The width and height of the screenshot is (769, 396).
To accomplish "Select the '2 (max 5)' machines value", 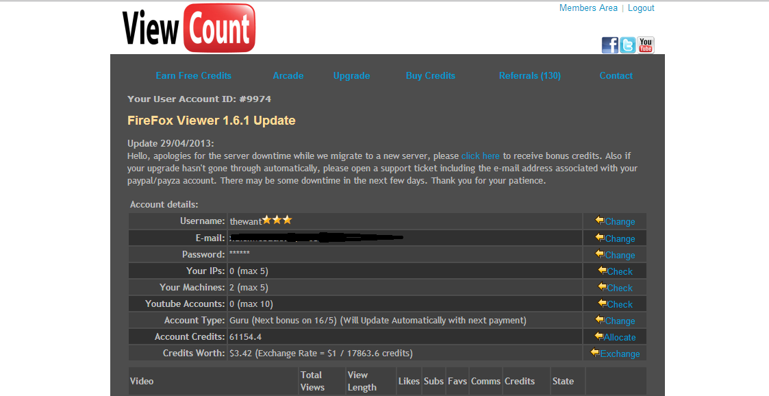I will pyautogui.click(x=249, y=287).
